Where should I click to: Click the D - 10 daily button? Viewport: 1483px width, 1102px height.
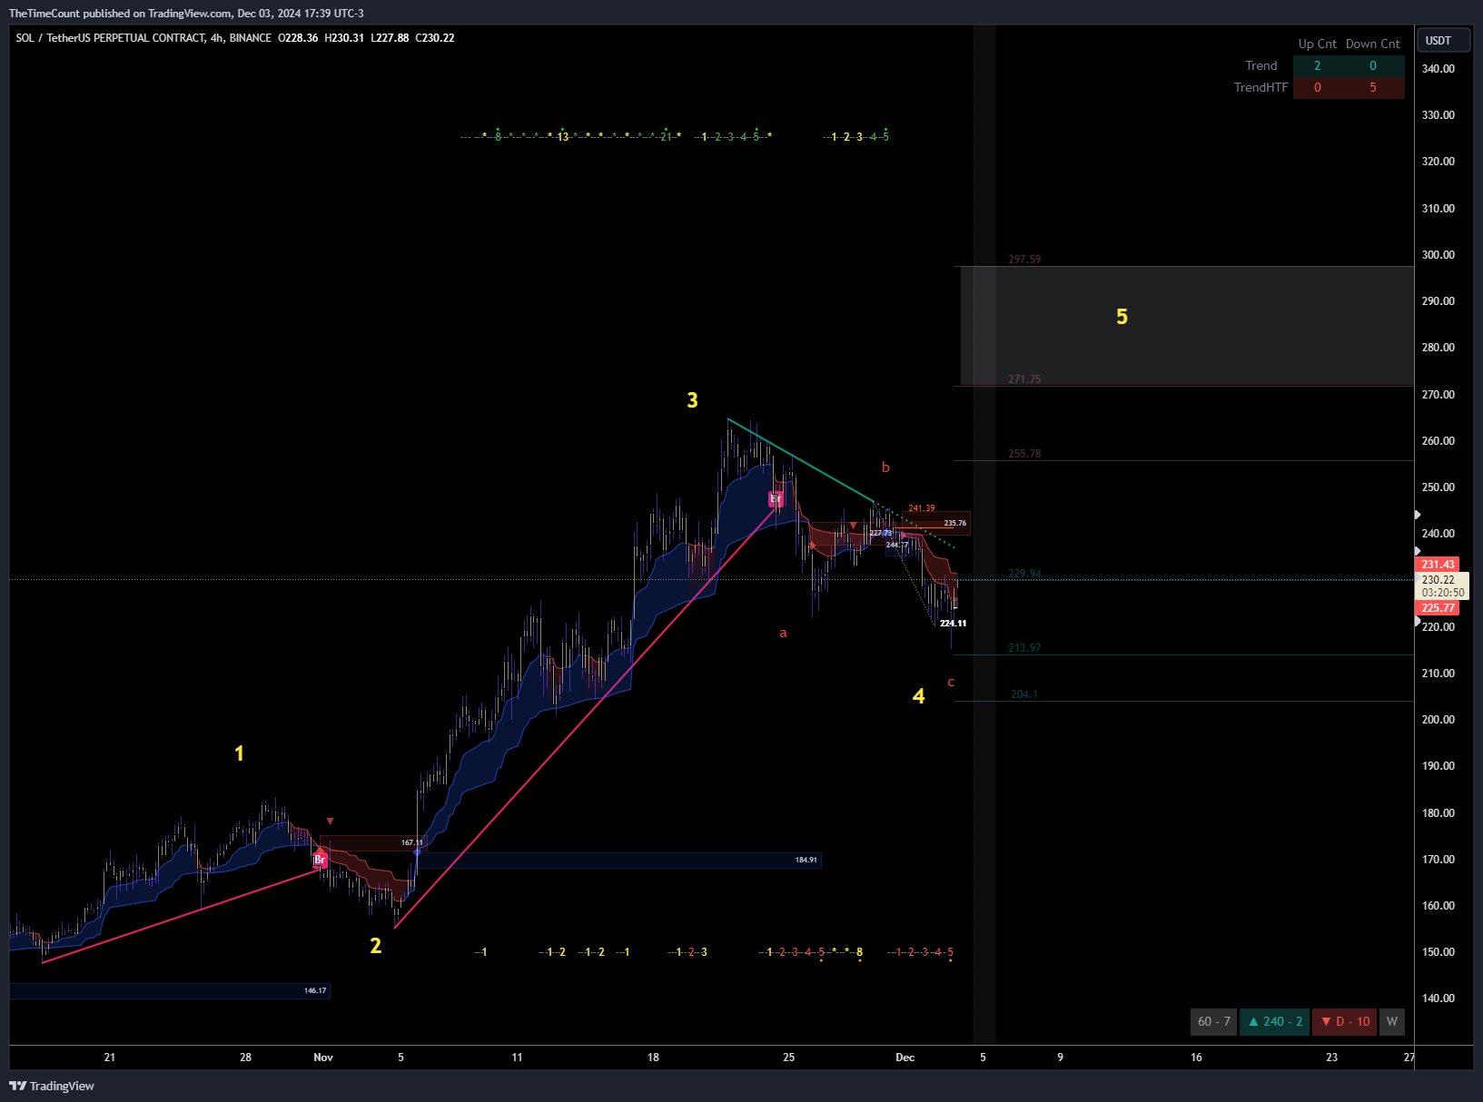[x=1345, y=1021]
